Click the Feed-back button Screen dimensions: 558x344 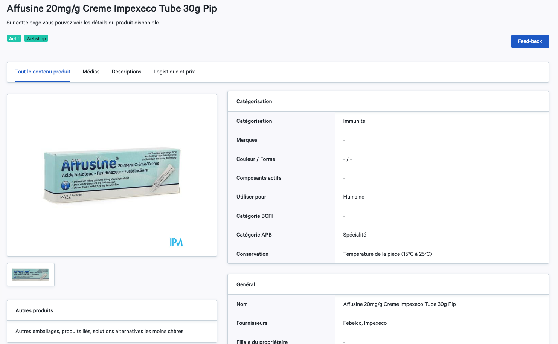click(x=530, y=41)
